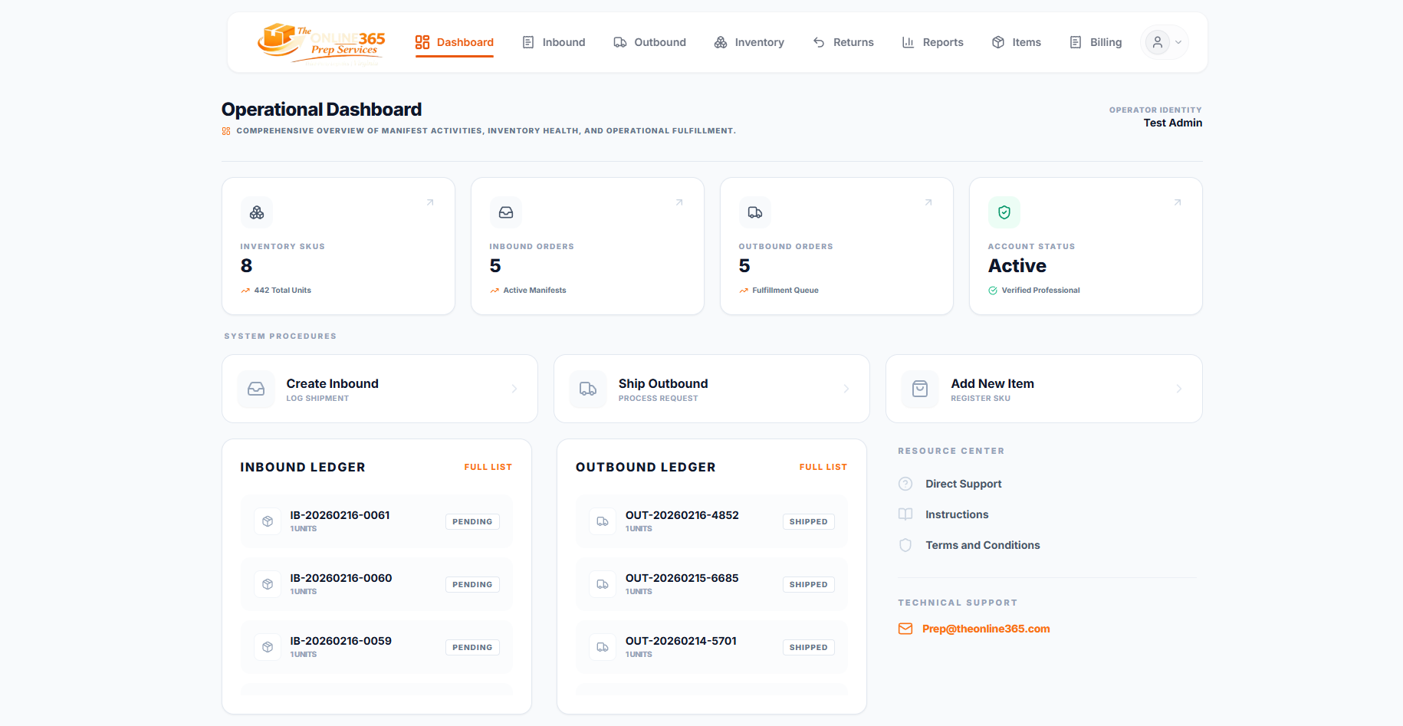Viewport: 1403px width, 726px height.
Task: Open the Reports nav tab
Action: pyautogui.click(x=932, y=42)
